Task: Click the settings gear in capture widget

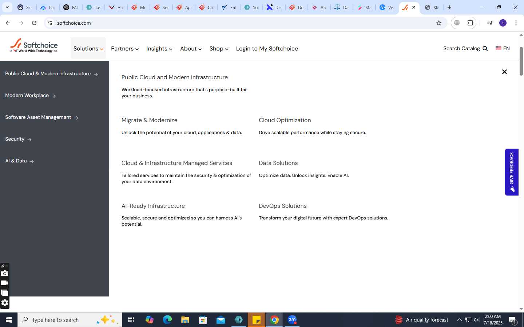Action: [x=4, y=303]
